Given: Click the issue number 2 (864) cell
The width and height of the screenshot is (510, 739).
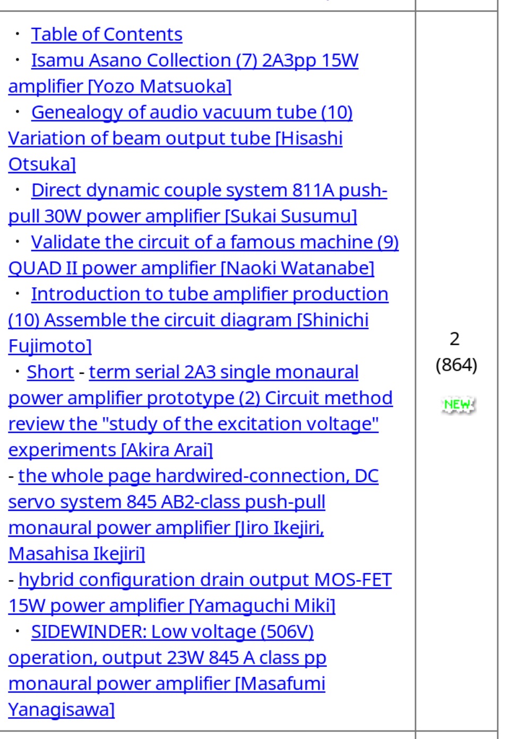Looking at the screenshot, I should click(456, 352).
